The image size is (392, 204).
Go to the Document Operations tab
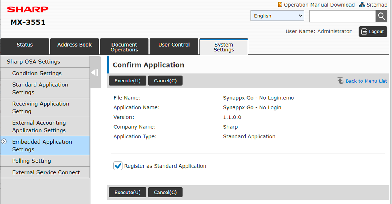(124, 46)
